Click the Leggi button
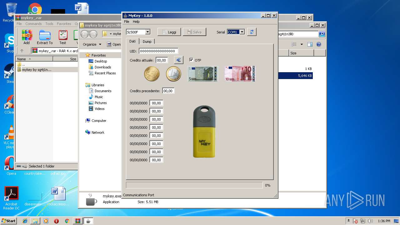Image resolution: width=400 pixels, height=225 pixels. (169, 32)
